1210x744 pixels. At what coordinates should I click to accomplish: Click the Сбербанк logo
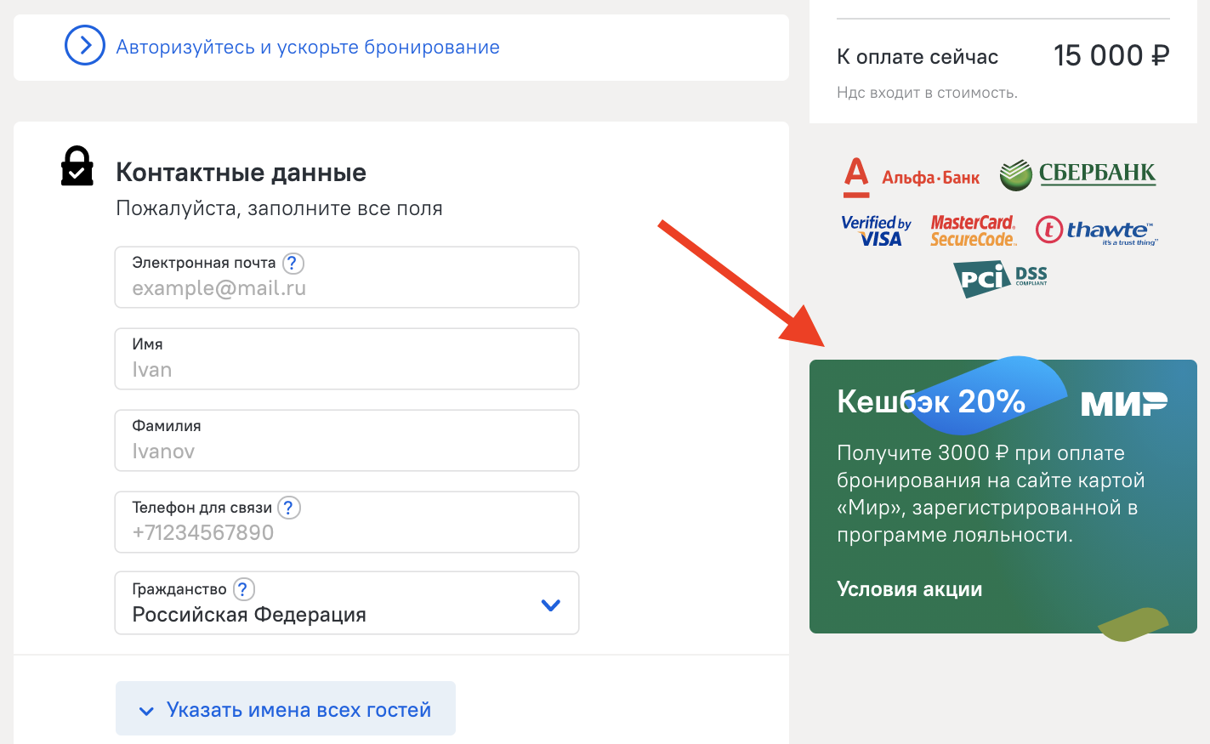1077,174
